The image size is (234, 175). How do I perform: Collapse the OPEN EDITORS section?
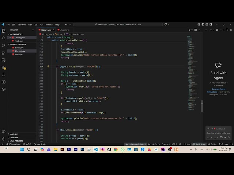[x=16, y=34]
